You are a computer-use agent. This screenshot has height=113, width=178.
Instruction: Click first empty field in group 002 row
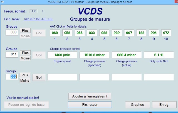pos(62,77)
